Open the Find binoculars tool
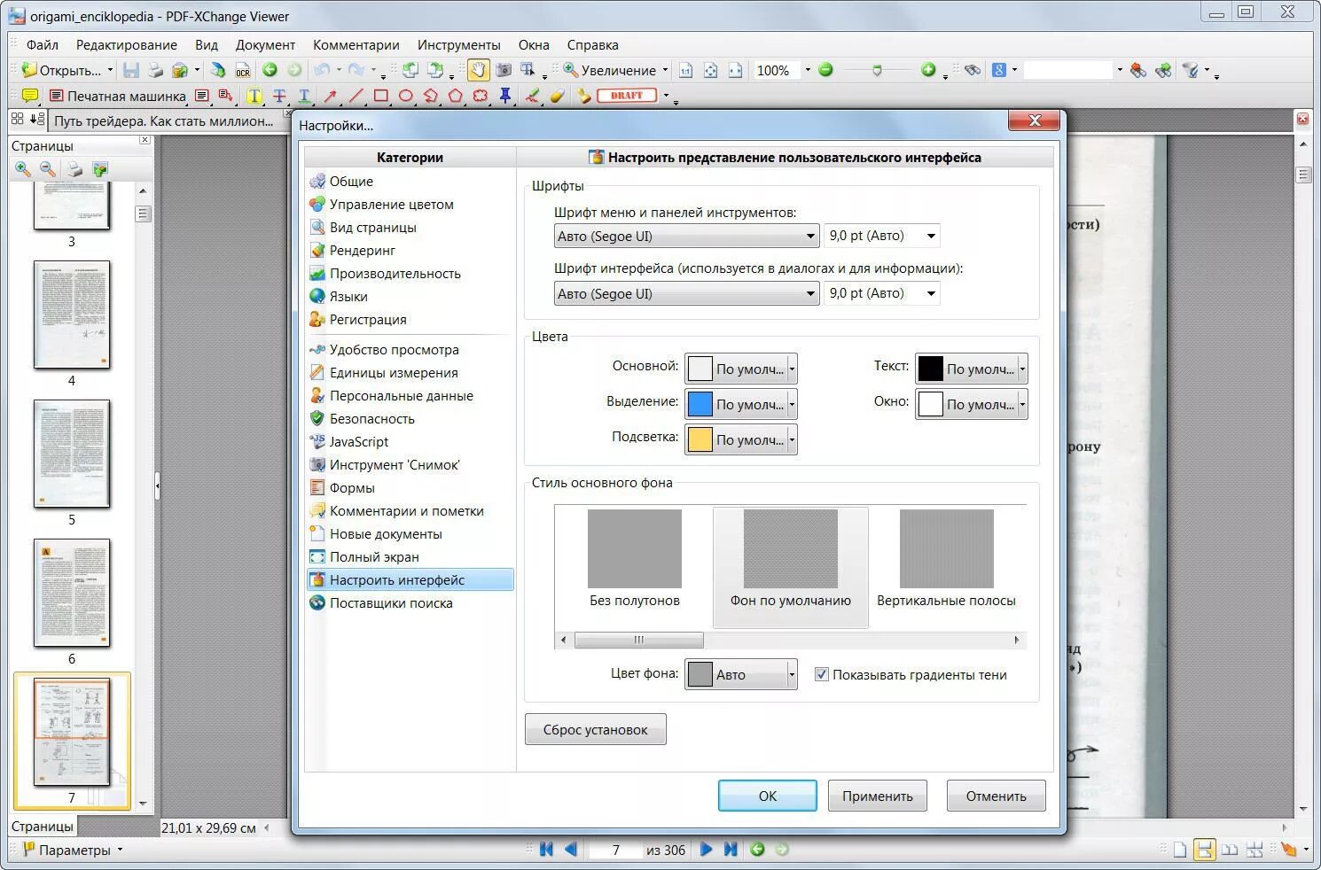This screenshot has height=870, width=1321. click(x=973, y=70)
